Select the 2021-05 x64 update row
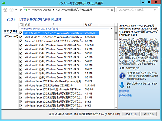 [61, 37]
